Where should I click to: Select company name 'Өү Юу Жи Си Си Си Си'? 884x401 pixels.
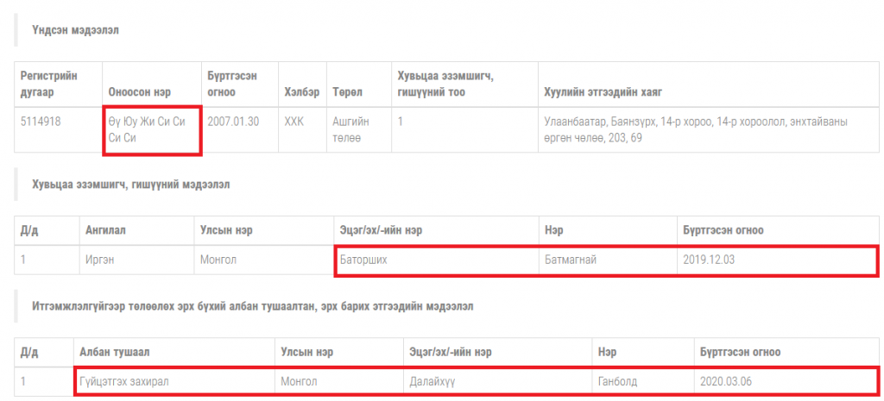(147, 129)
